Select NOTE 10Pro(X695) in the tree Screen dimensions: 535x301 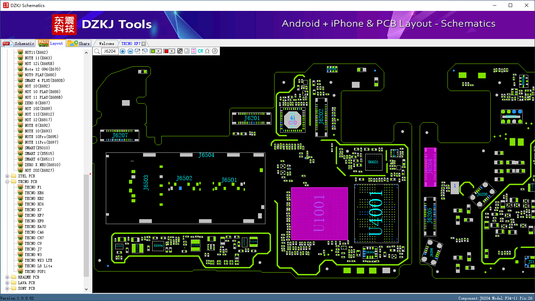(x=41, y=137)
